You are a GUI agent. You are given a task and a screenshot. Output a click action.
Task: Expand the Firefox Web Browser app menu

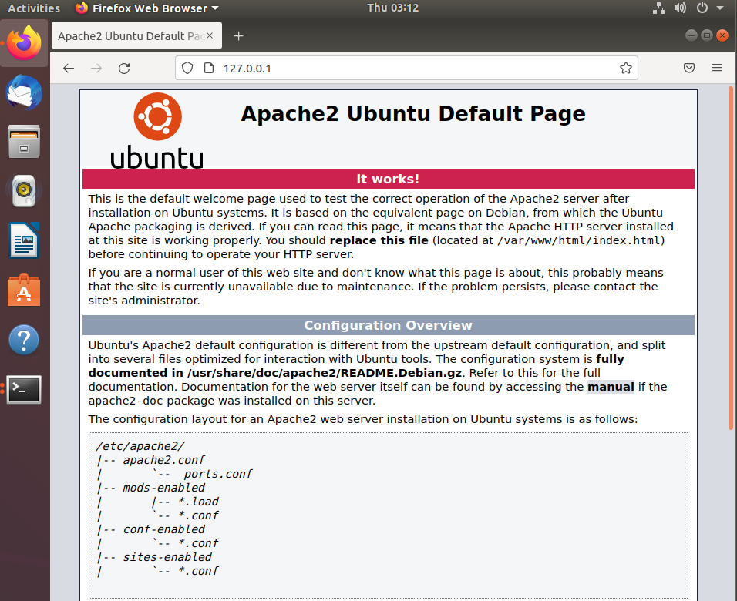pos(147,8)
